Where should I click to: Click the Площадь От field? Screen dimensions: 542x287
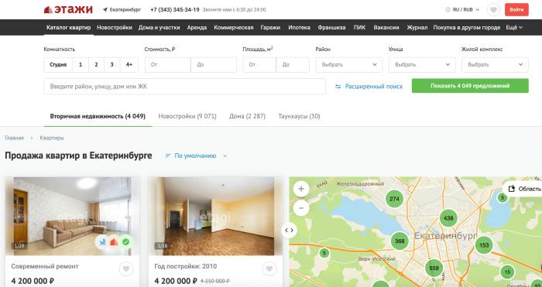pos(259,64)
